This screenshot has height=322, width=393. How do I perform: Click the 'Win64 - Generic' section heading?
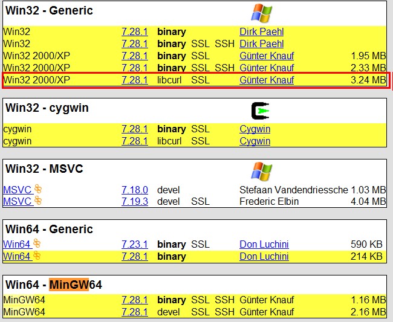(x=49, y=229)
